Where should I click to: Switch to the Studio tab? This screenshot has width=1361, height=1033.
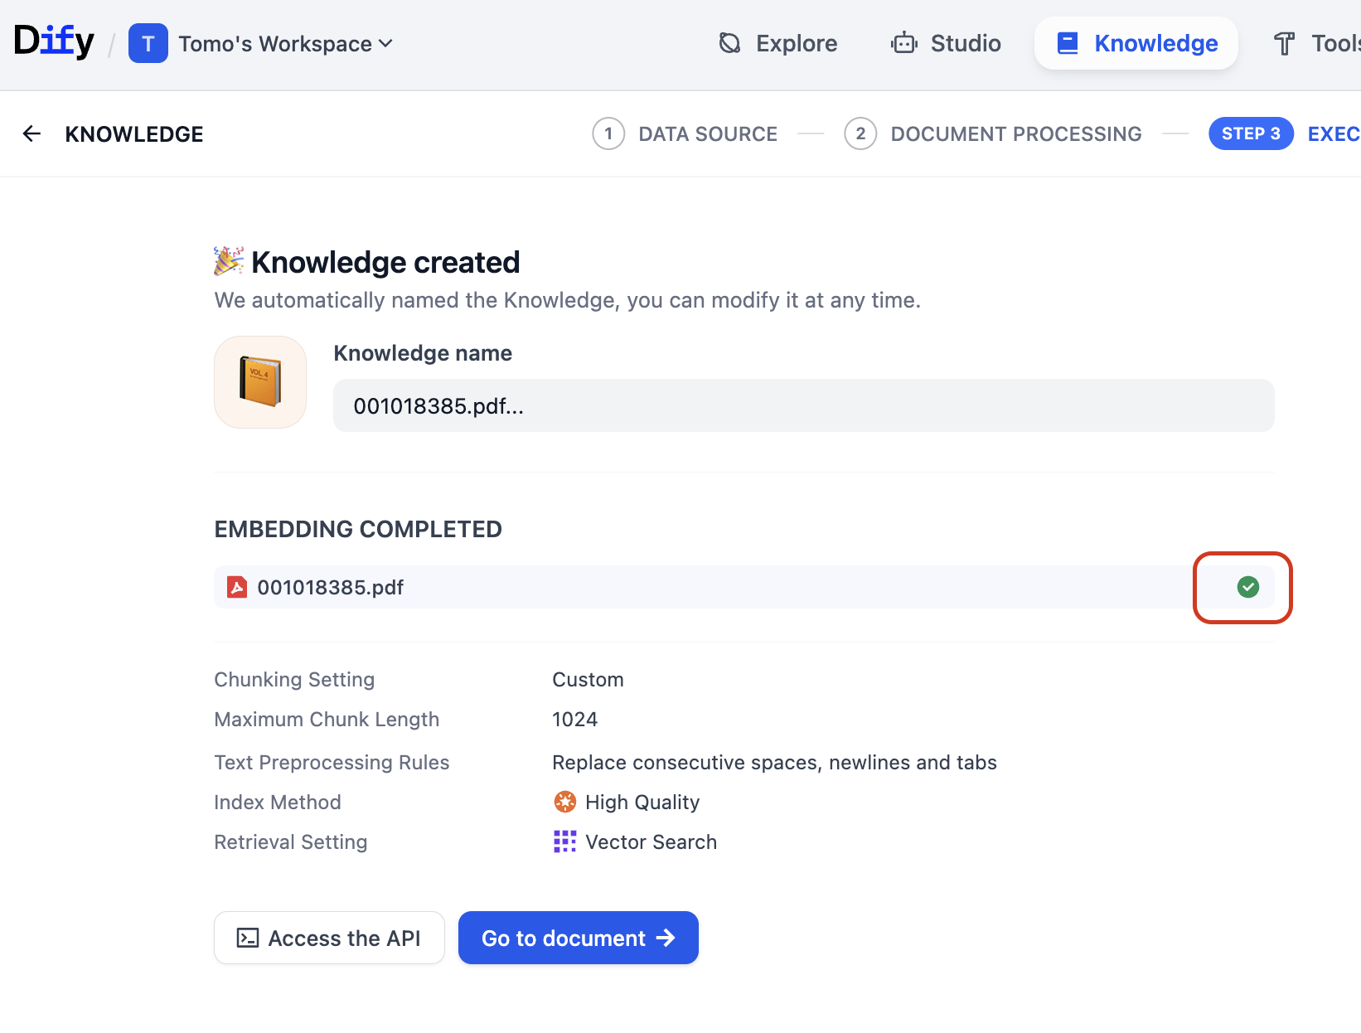[x=946, y=43]
